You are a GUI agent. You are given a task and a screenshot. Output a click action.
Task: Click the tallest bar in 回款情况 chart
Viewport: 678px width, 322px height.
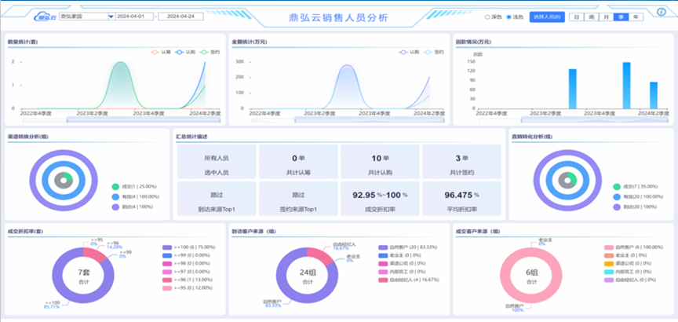(626, 86)
